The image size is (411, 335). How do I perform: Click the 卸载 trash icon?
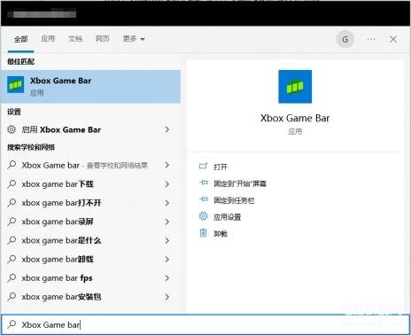tap(203, 233)
